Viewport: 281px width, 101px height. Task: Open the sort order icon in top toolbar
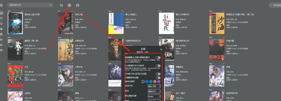pos(61,5)
